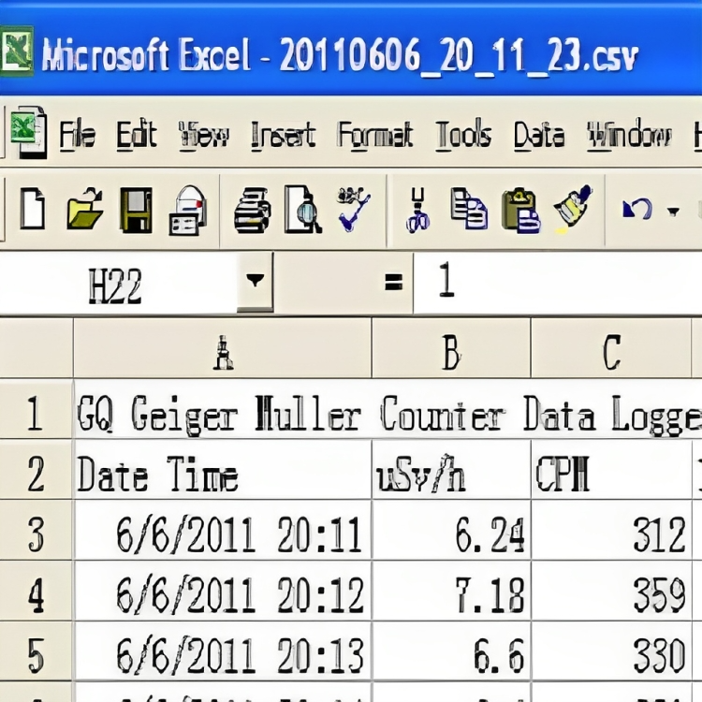
Task: Open the Name Box dropdown arrow
Action: click(x=255, y=282)
